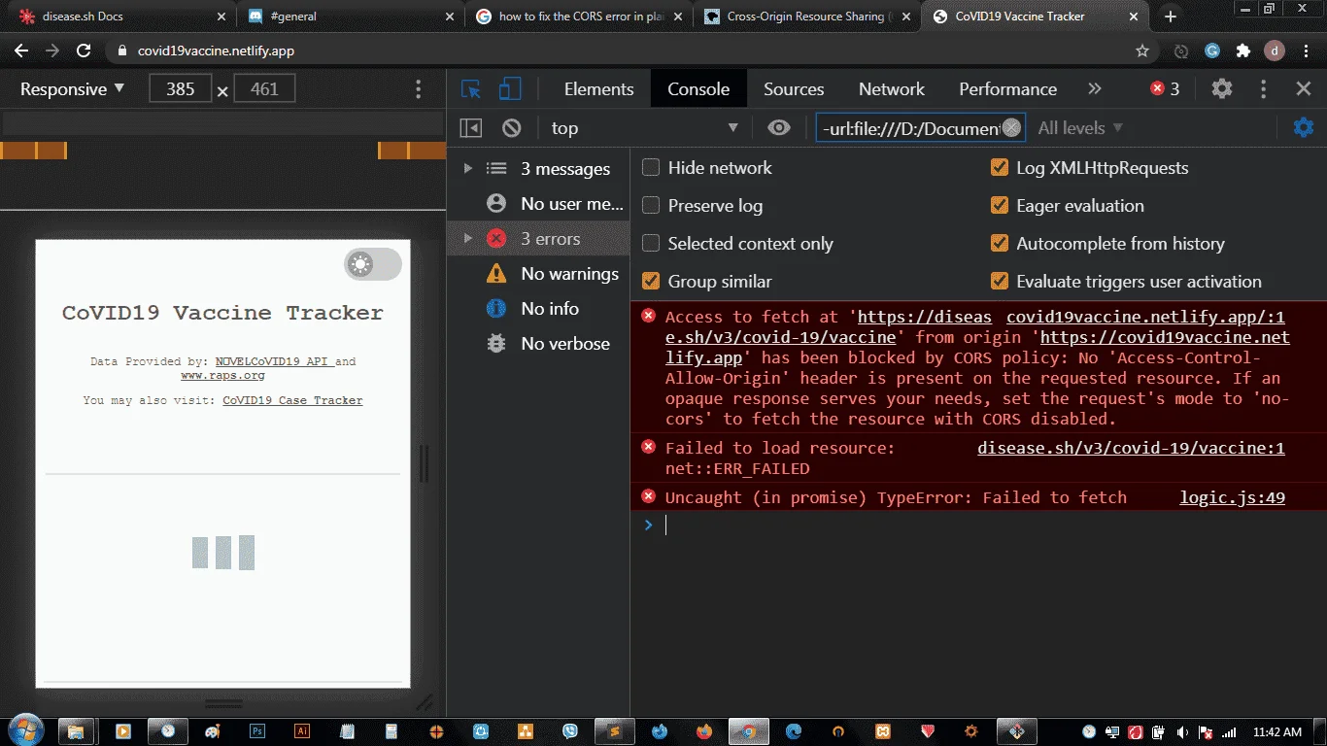Click the address bar URL
This screenshot has height=746, width=1327.
(x=217, y=51)
